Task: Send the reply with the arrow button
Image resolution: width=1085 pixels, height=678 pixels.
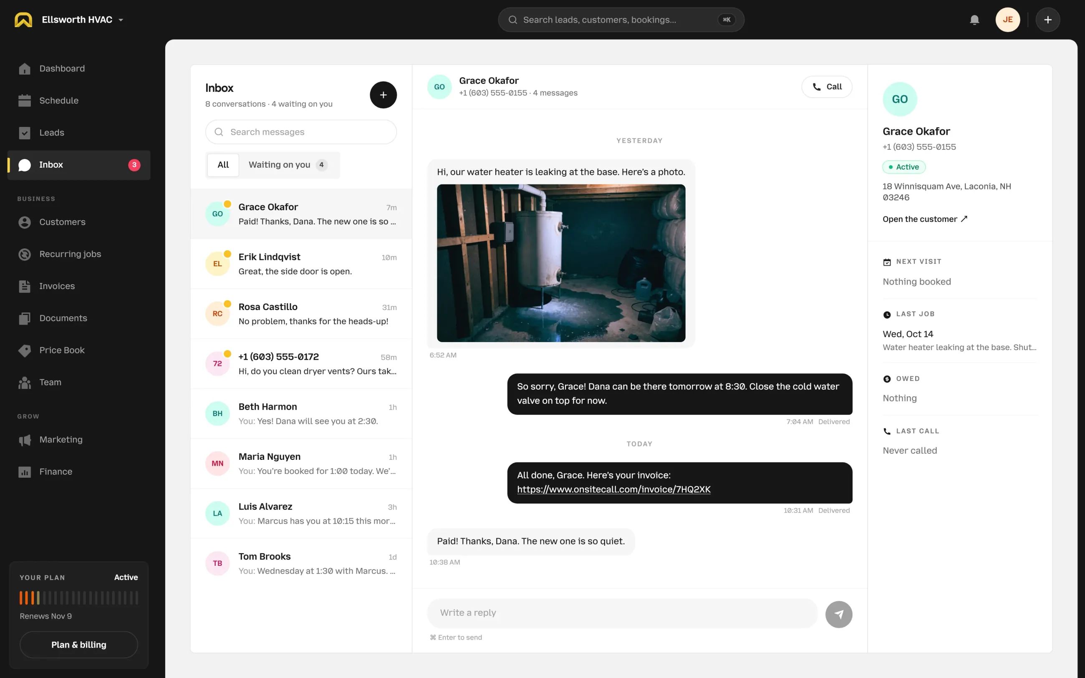Action: tap(838, 614)
